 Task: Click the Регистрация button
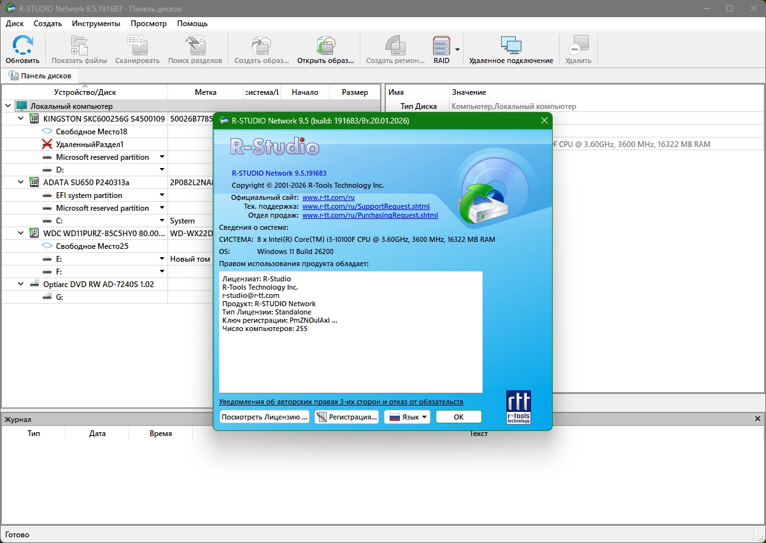[347, 417]
